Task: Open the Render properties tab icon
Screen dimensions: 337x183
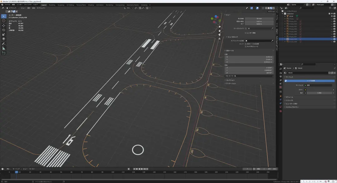Action: (x=281, y=73)
